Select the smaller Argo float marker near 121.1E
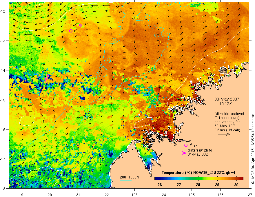 pyautogui.click(x=80, y=25)
